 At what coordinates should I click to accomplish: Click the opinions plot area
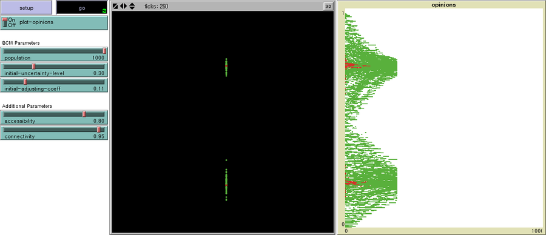pos(443,118)
